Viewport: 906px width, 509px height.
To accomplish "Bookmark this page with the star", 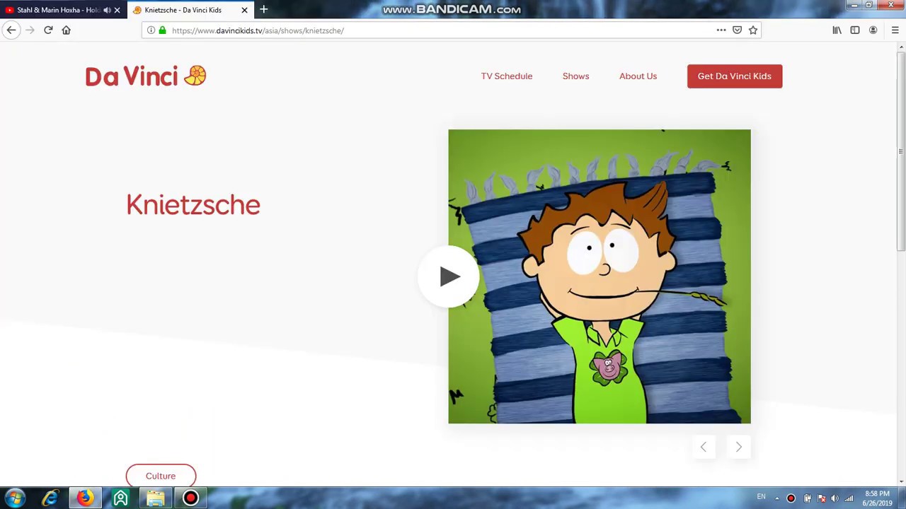I will click(753, 30).
